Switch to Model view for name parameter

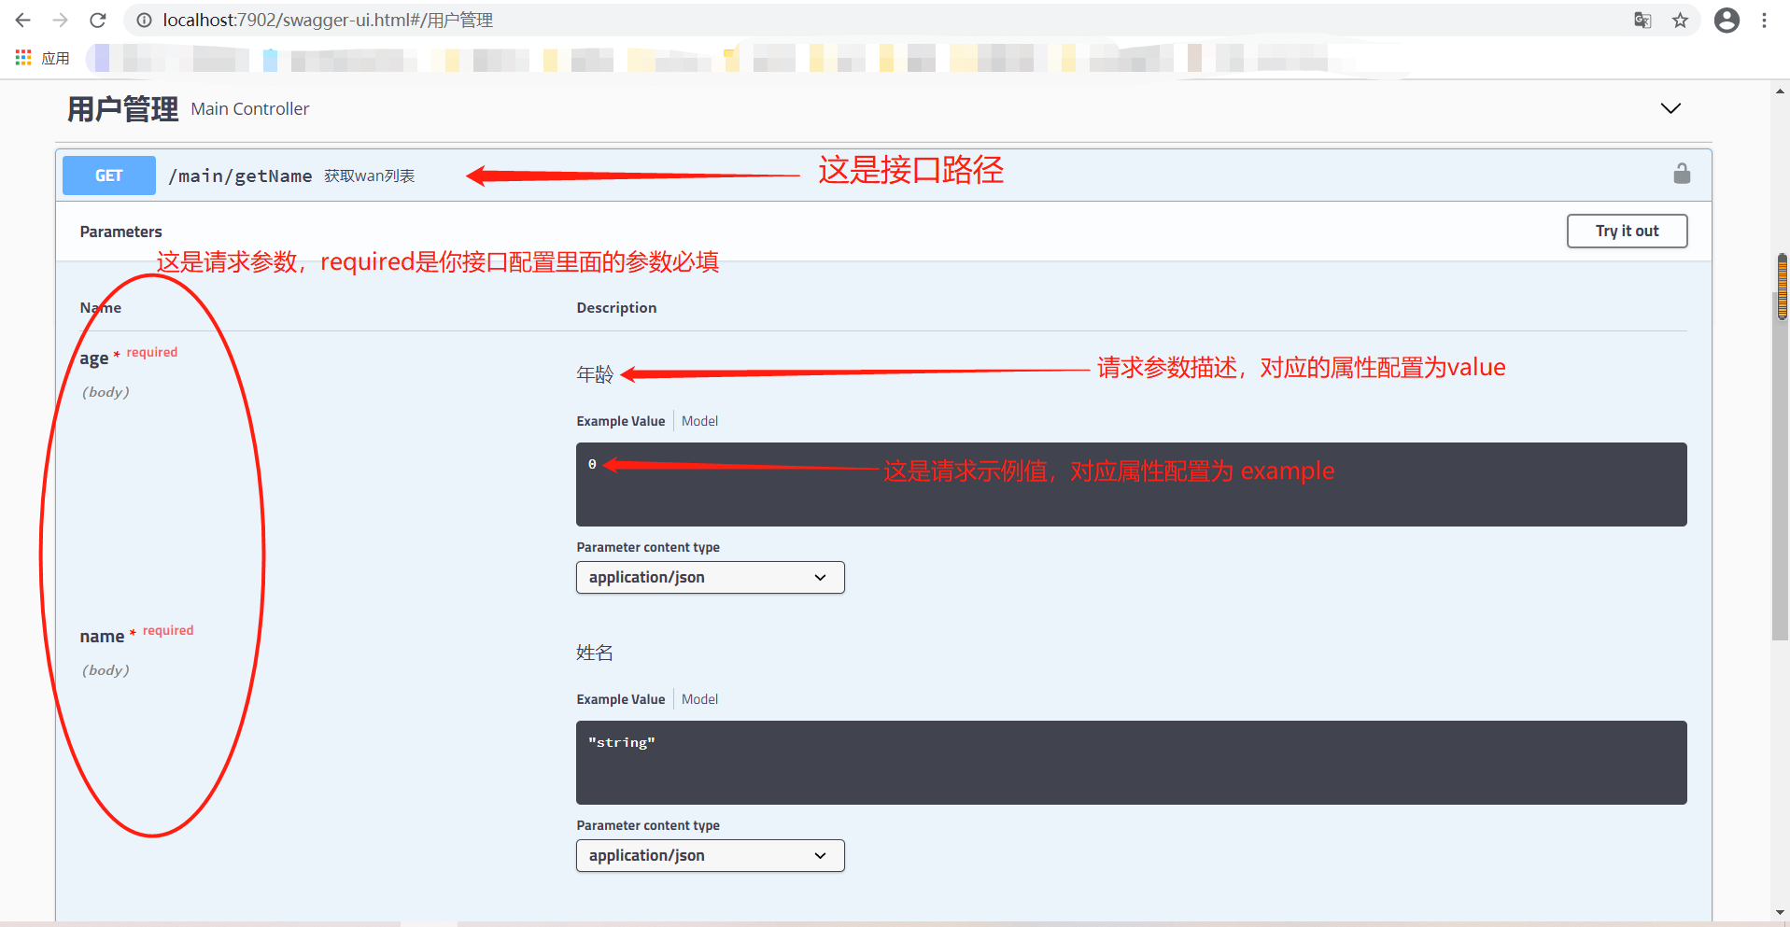coord(699,698)
